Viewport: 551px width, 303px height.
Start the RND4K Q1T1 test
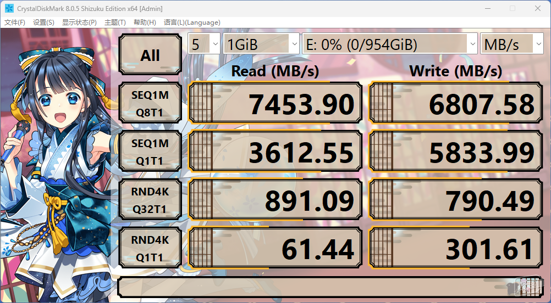pyautogui.click(x=150, y=248)
